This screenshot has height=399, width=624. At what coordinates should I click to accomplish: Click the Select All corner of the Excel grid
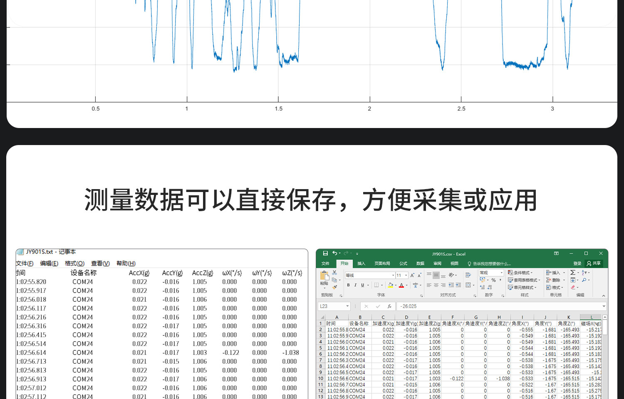click(x=322, y=317)
